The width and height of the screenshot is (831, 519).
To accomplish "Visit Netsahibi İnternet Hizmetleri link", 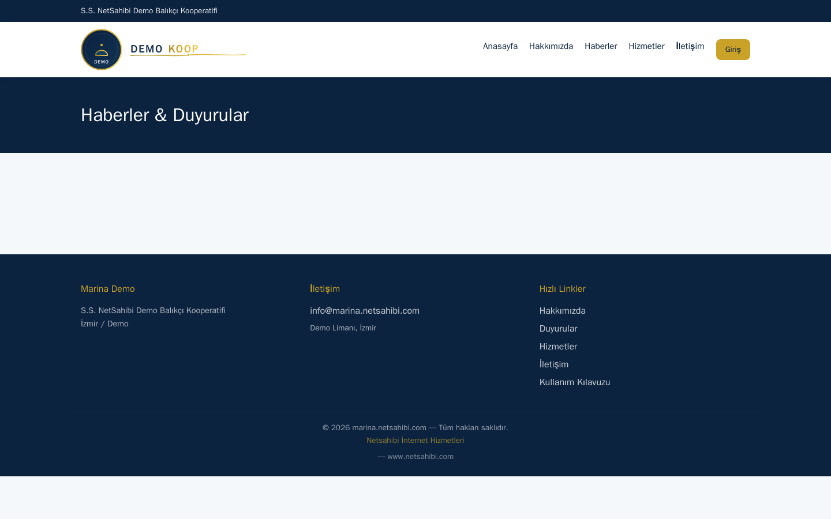I will (415, 441).
